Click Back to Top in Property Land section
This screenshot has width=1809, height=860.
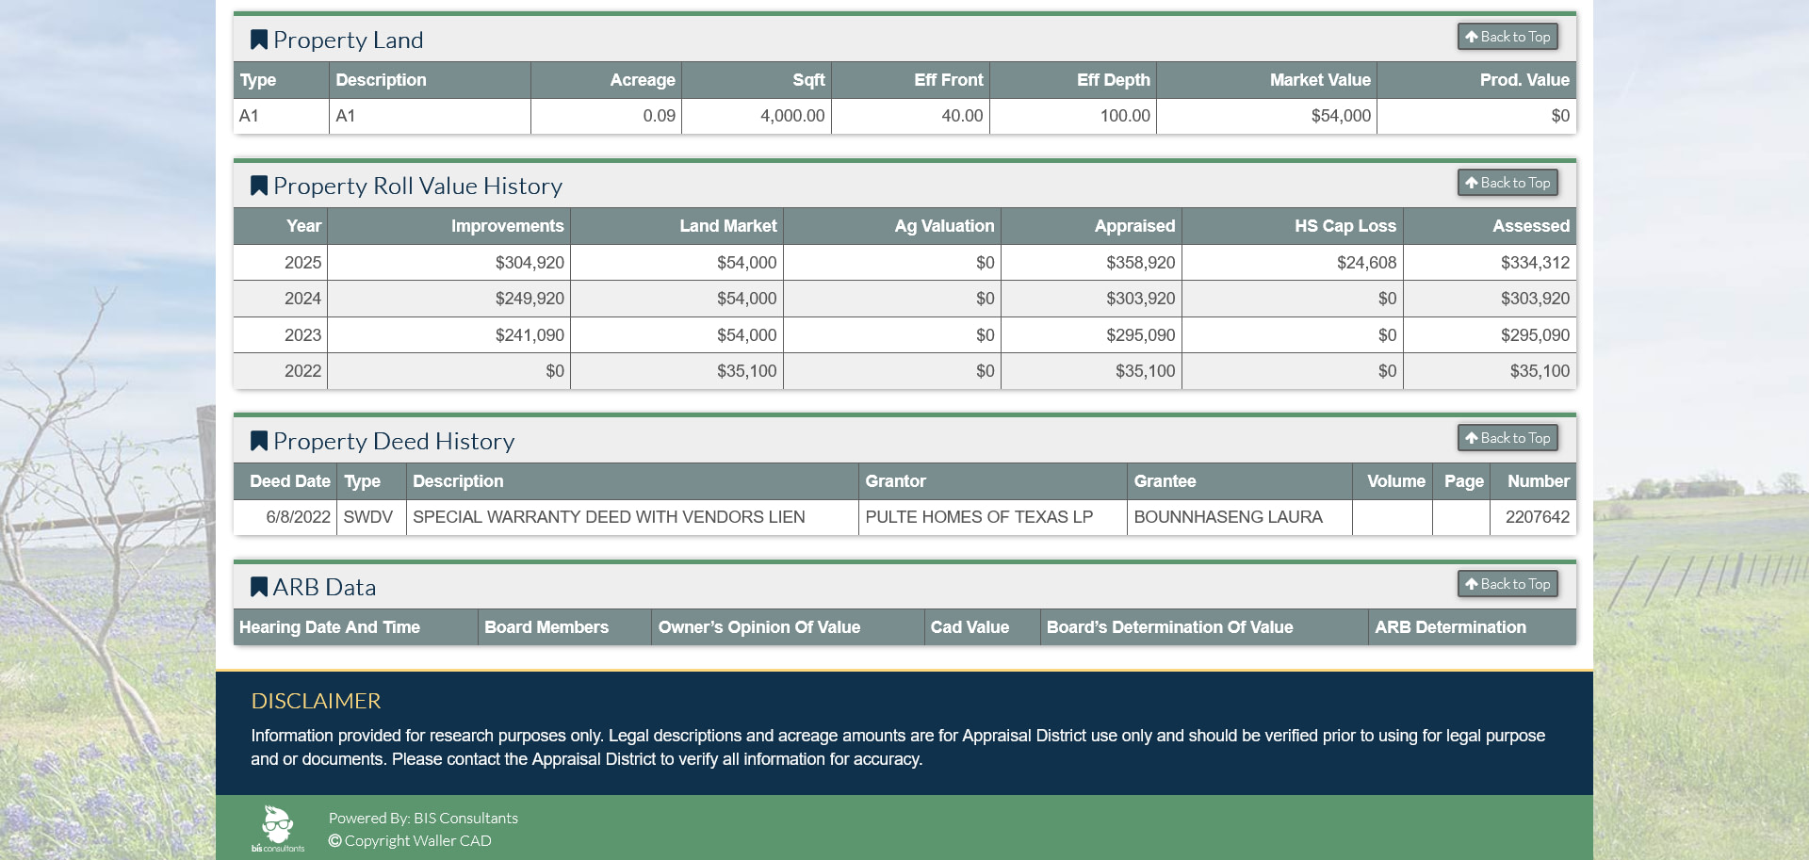1507,37
